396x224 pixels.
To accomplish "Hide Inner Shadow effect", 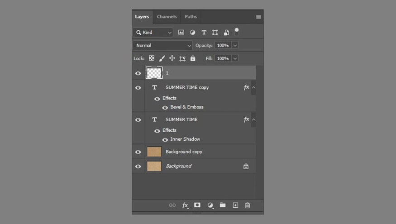I will click(165, 140).
